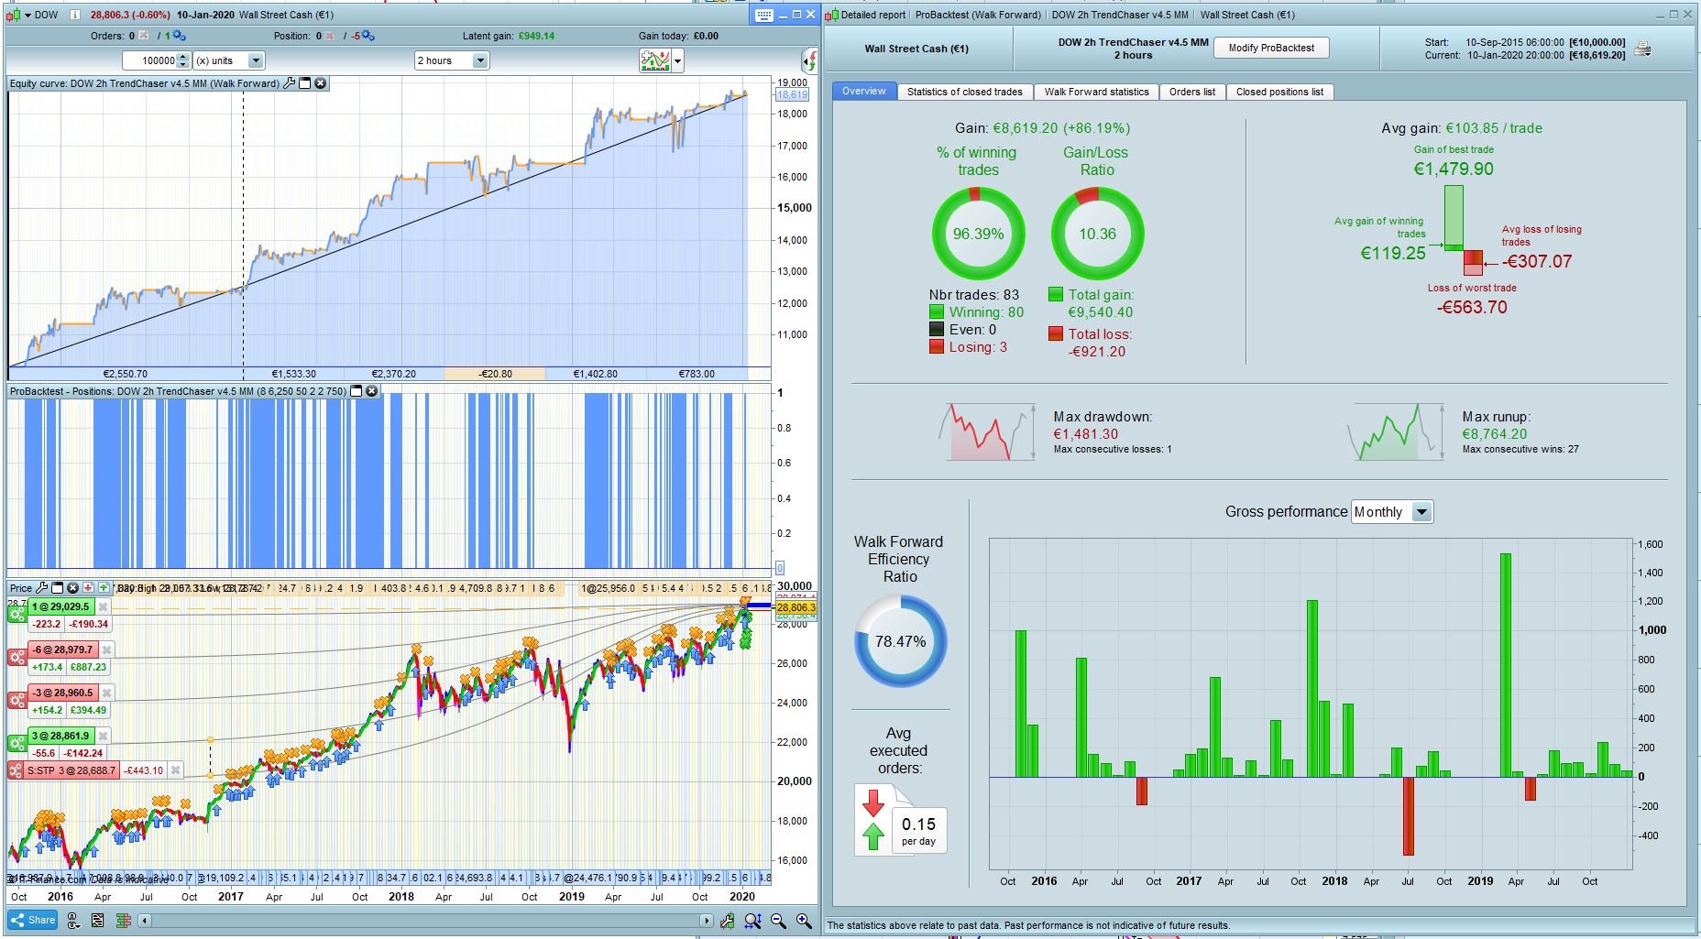Image resolution: width=1701 pixels, height=939 pixels.
Task: Click the zoom-fit horizontal magnifier icon
Action: [752, 921]
